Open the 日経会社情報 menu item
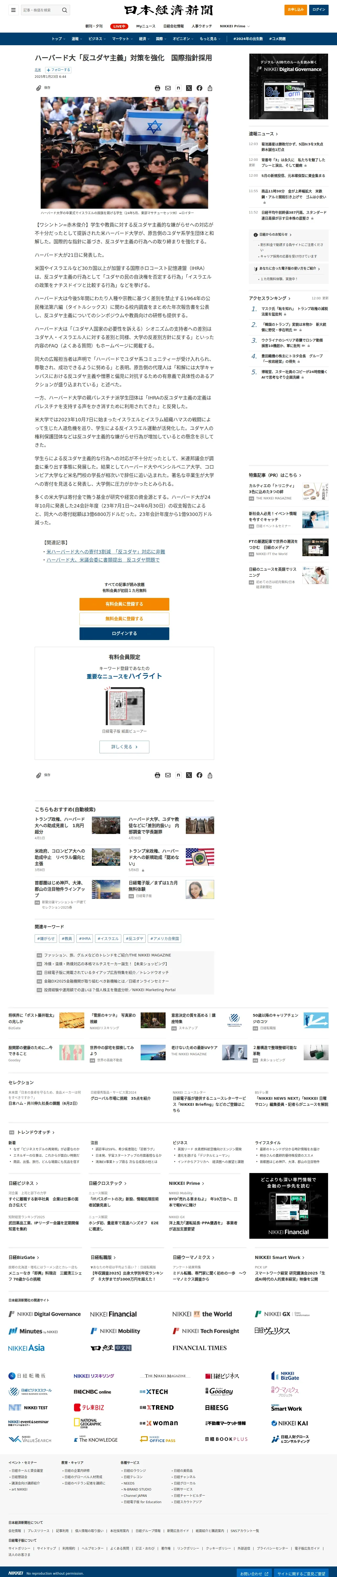The image size is (337, 1577). pyautogui.click(x=173, y=26)
